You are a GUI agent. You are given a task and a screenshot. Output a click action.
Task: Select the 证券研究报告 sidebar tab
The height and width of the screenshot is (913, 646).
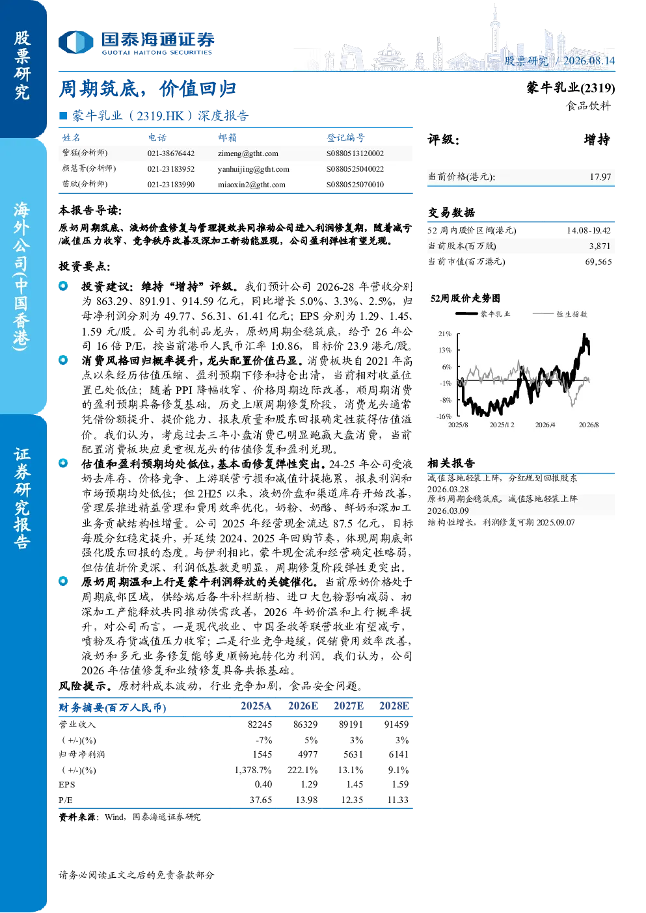23,499
